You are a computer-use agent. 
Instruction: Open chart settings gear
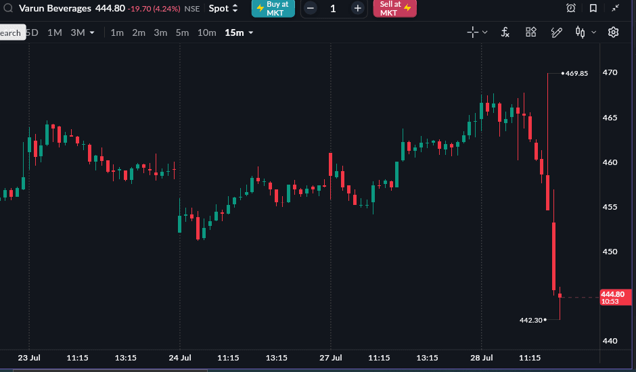pyautogui.click(x=613, y=32)
